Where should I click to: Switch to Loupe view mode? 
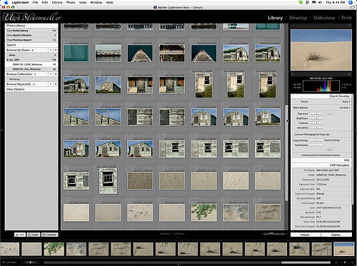pos(34,235)
